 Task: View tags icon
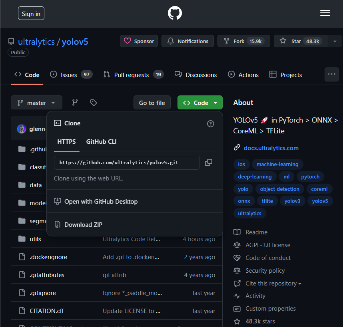94,103
